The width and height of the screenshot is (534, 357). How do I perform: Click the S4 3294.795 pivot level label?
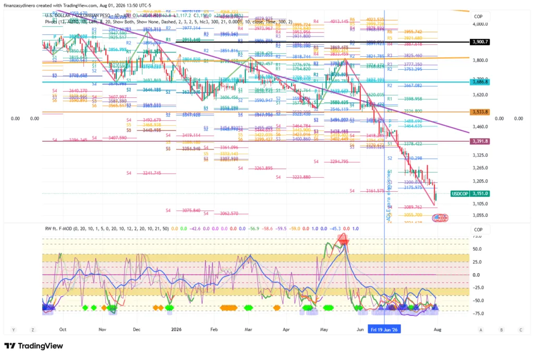coord(331,162)
